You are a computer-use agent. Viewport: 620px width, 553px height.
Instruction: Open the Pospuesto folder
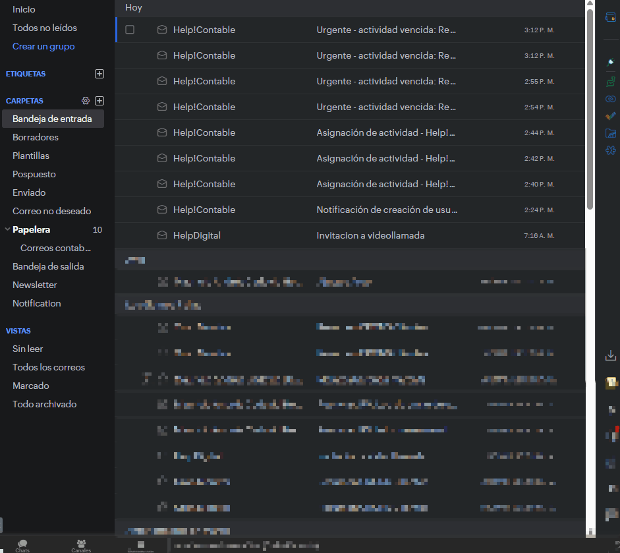[34, 175]
